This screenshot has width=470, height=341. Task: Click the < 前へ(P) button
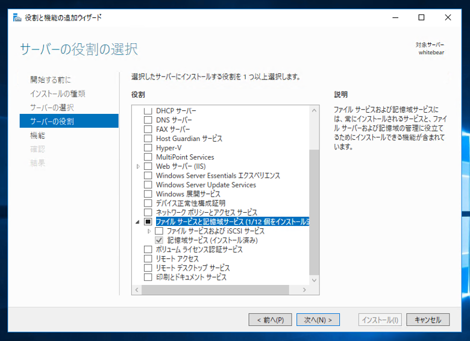[x=270, y=320]
